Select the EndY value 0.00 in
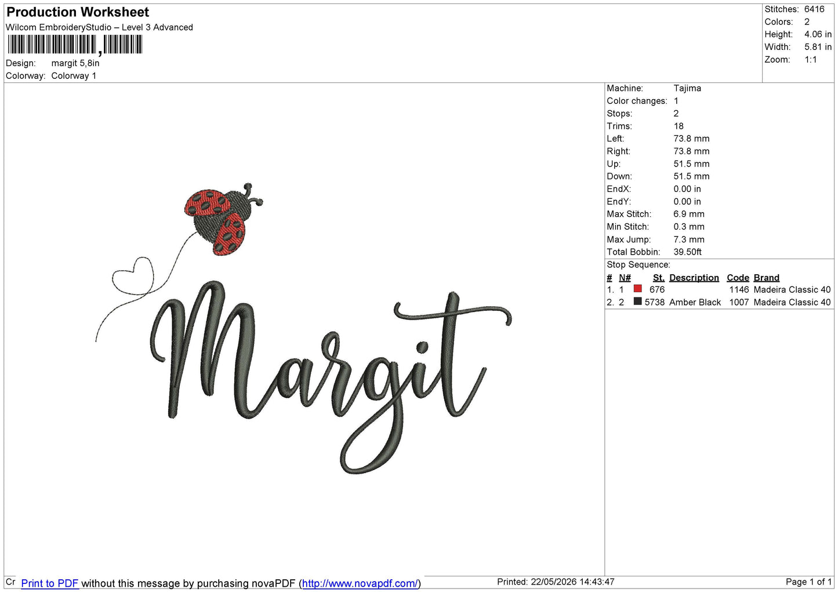The width and height of the screenshot is (838, 592). pos(687,202)
